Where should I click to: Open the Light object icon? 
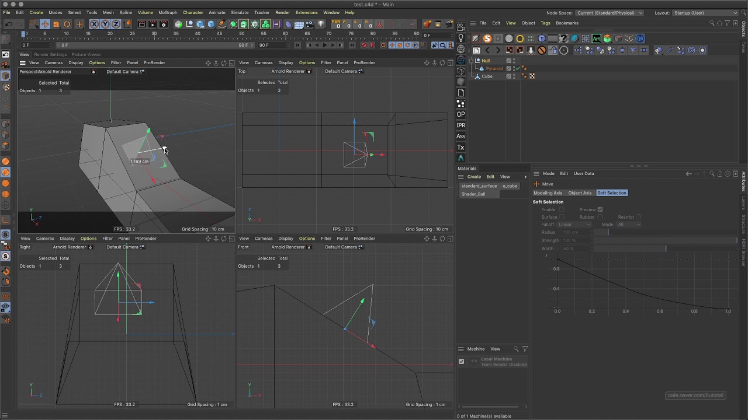click(x=321, y=24)
